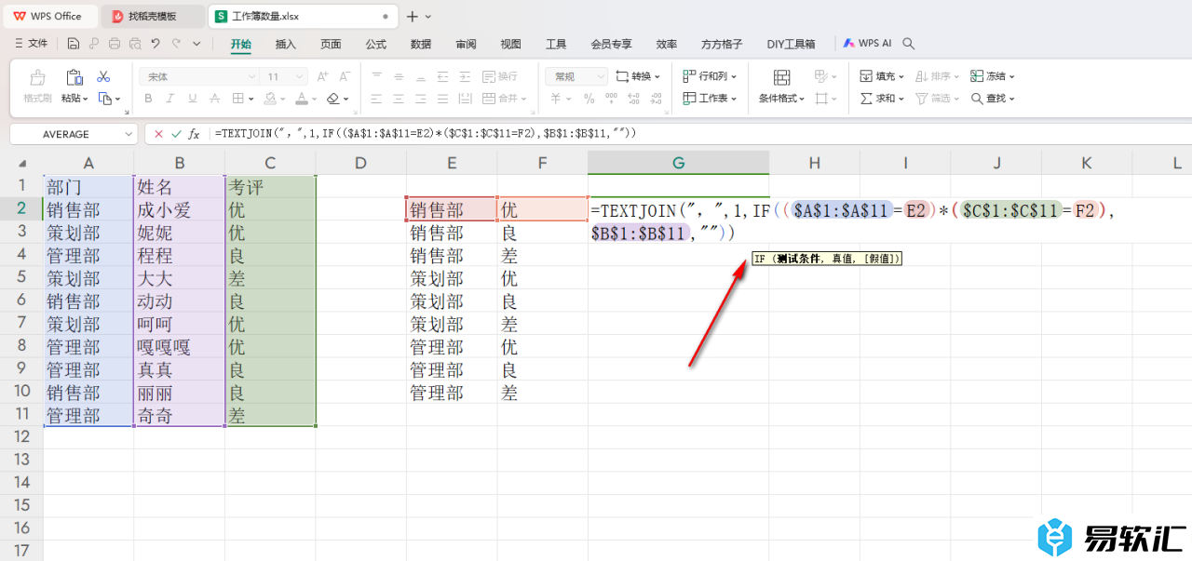Click the Copy icon
The width and height of the screenshot is (1192, 561).
point(105,99)
